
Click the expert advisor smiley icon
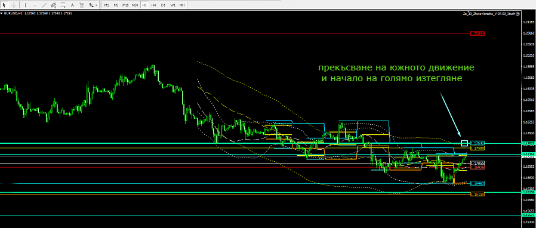tap(518, 14)
